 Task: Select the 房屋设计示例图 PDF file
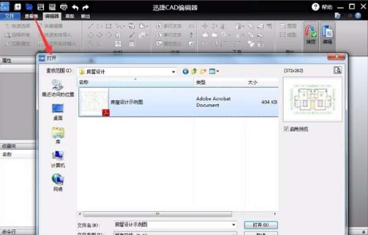tap(178, 102)
